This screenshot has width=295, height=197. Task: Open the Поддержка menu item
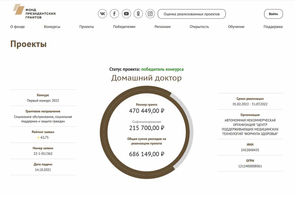273,27
